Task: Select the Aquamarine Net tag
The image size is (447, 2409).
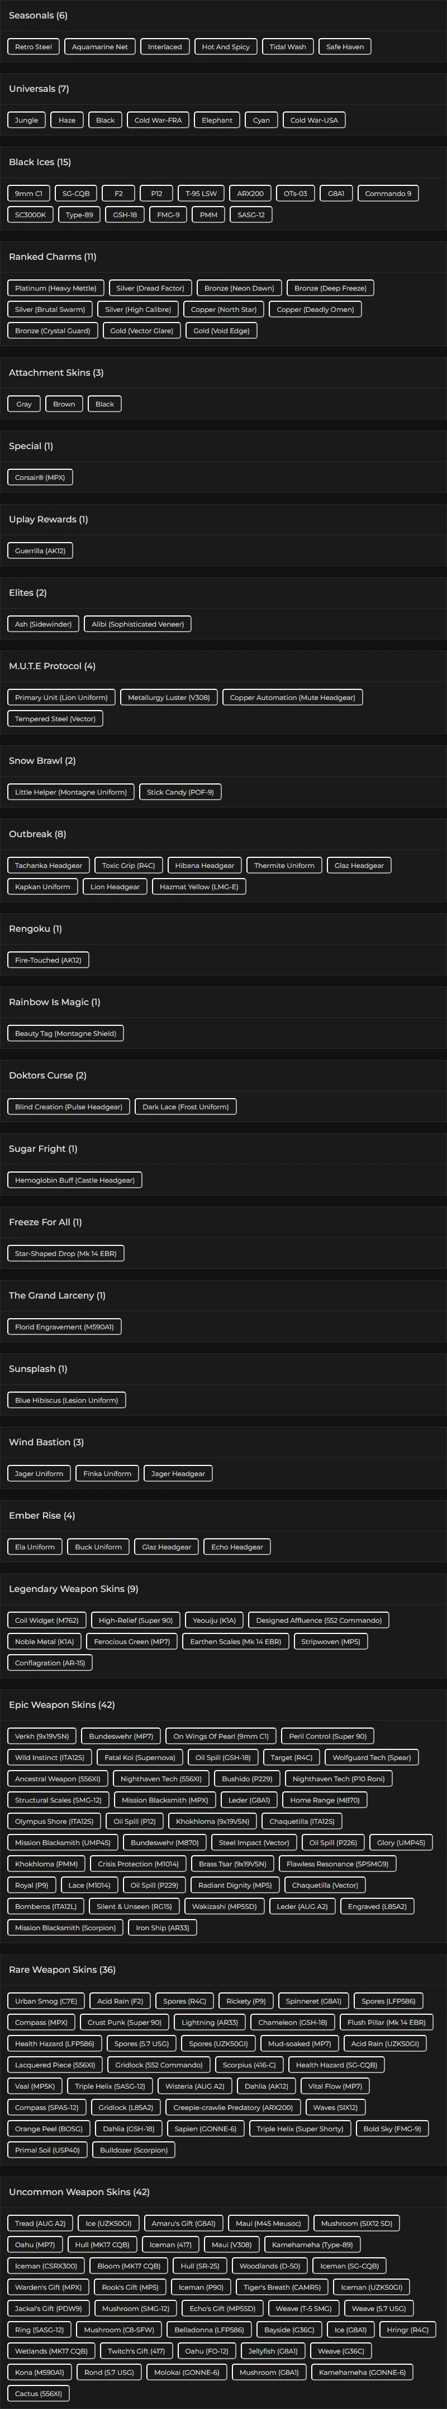Action: click(100, 47)
